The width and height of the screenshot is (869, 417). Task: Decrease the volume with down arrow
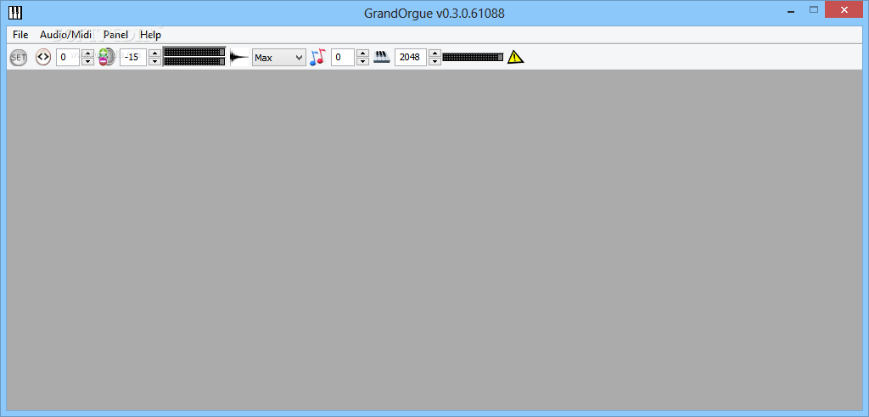[x=155, y=61]
